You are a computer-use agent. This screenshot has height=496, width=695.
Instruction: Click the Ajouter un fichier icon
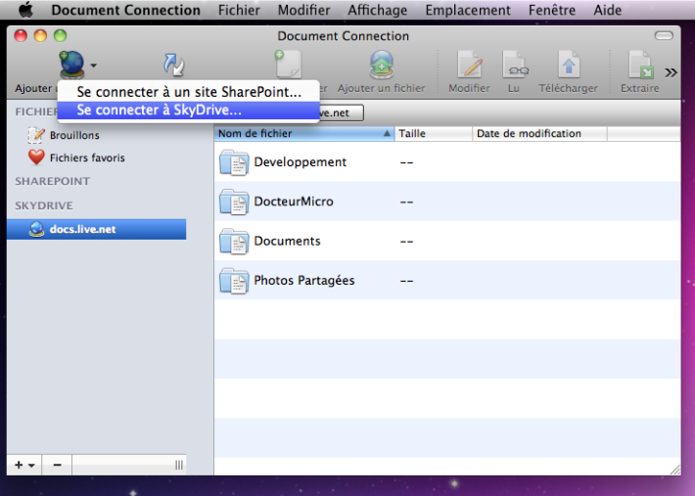[382, 65]
